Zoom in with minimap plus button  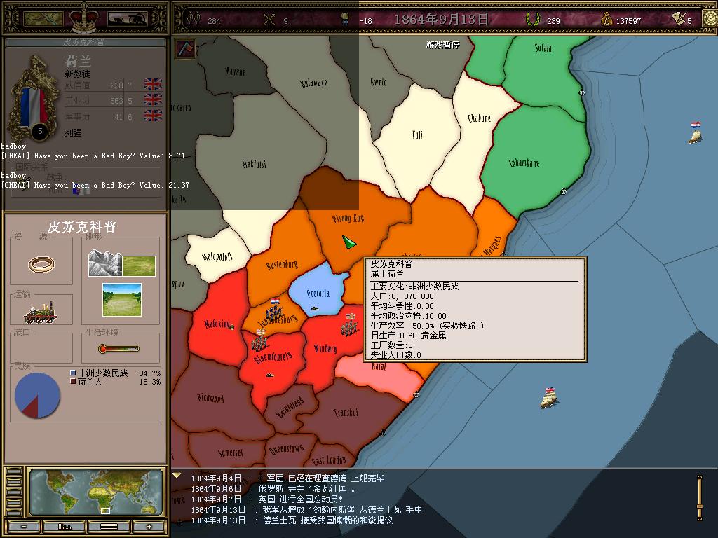[x=149, y=527]
